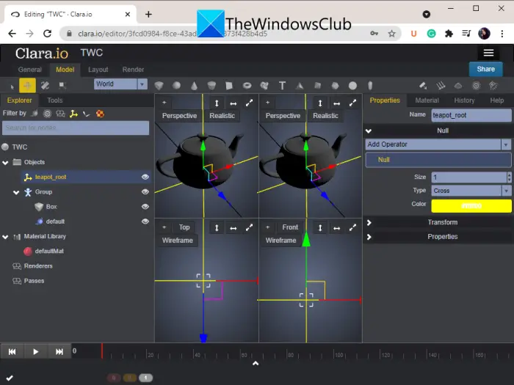
Task: Toggle visibility of Box node
Action: [x=145, y=207]
